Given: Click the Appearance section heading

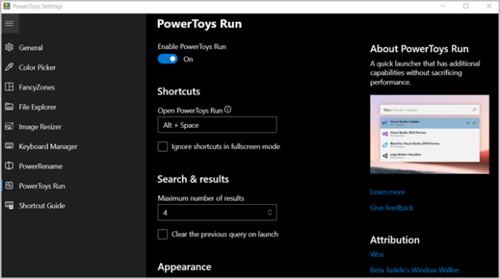Looking at the screenshot, I should coord(184,267).
